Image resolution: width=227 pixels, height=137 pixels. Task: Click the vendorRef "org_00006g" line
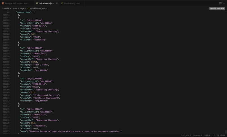tap(34, 70)
